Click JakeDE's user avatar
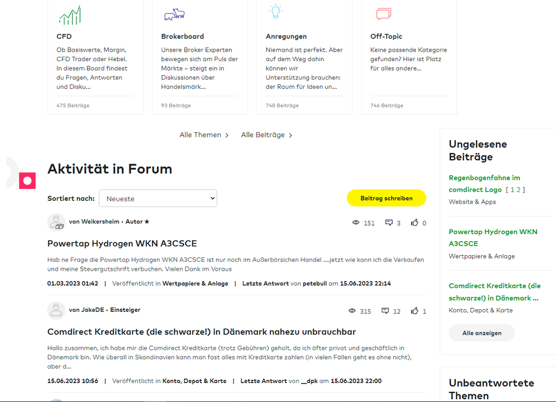This screenshot has width=556, height=402. (x=56, y=310)
